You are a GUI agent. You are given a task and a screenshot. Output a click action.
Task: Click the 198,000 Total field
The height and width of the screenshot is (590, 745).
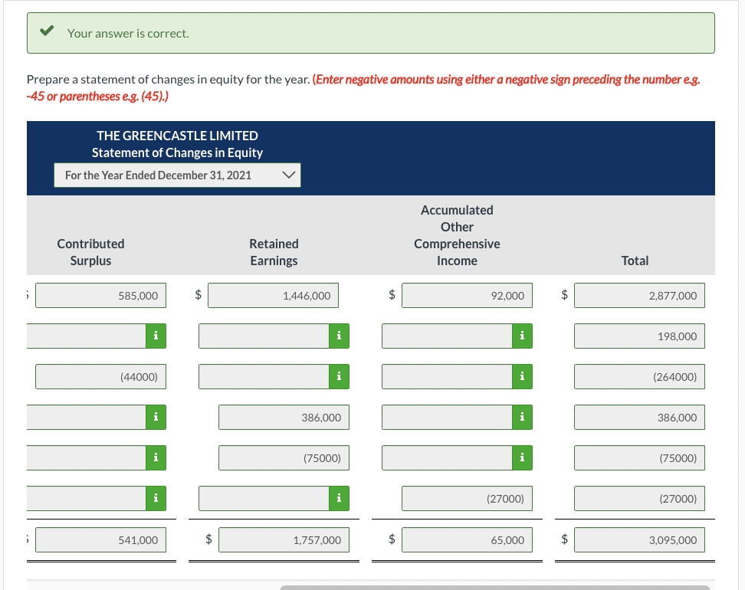coord(639,336)
